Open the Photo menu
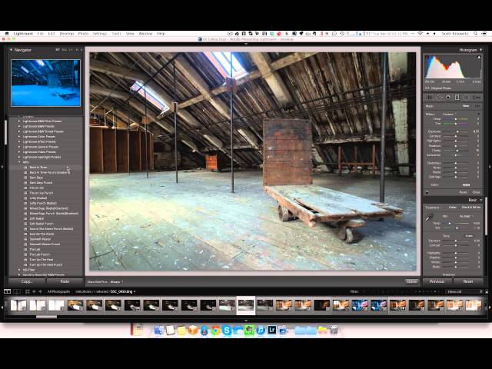 coord(83,33)
